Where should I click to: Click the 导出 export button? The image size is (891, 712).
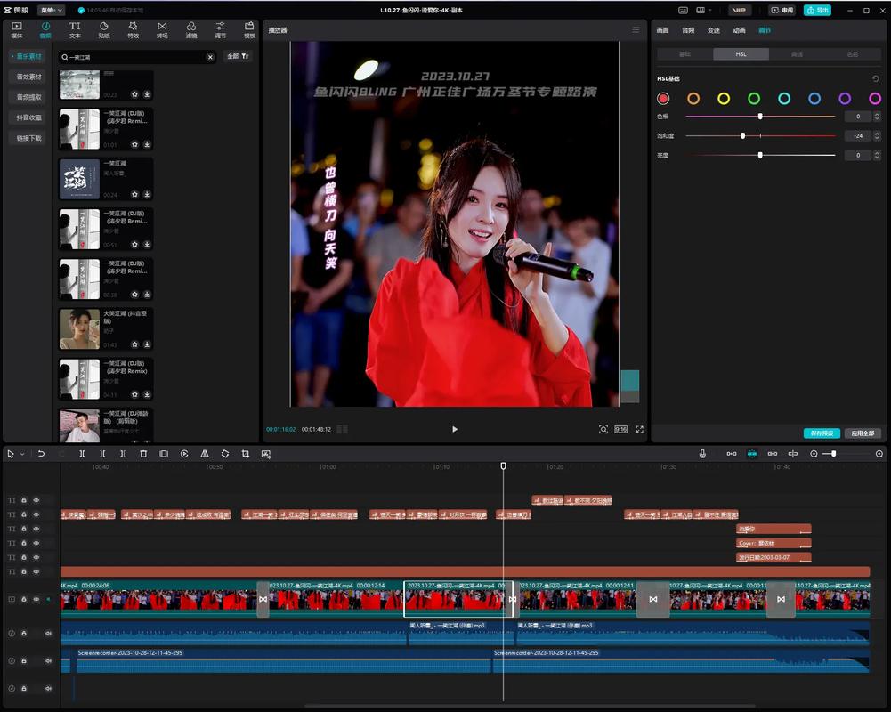(816, 10)
